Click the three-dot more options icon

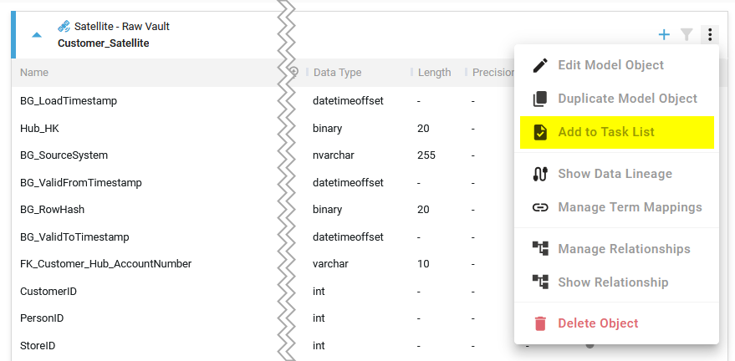coord(709,35)
